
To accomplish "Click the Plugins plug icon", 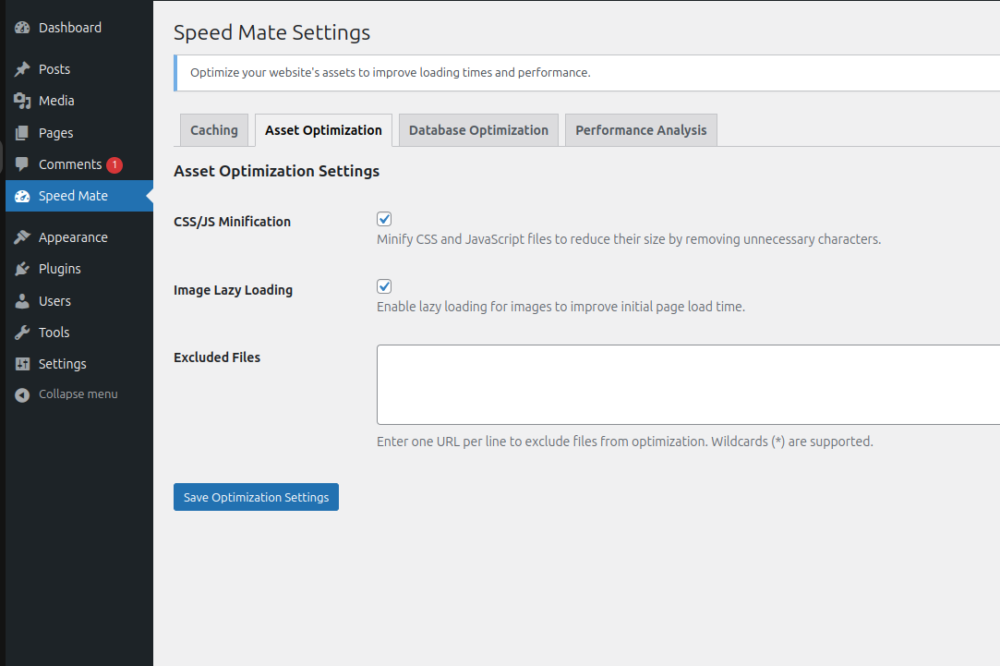I will click(22, 269).
